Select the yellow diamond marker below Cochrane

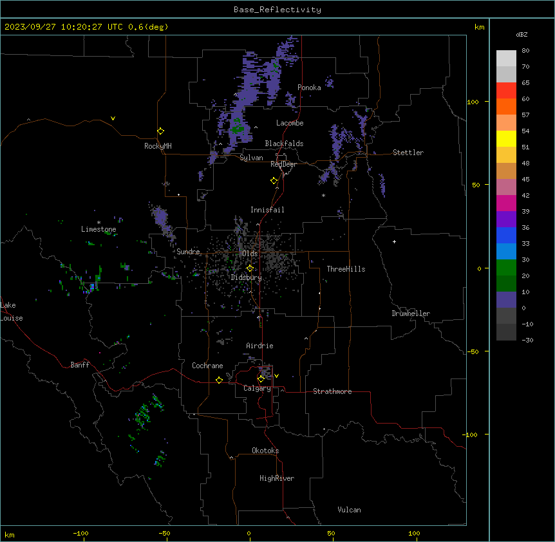[x=219, y=380]
